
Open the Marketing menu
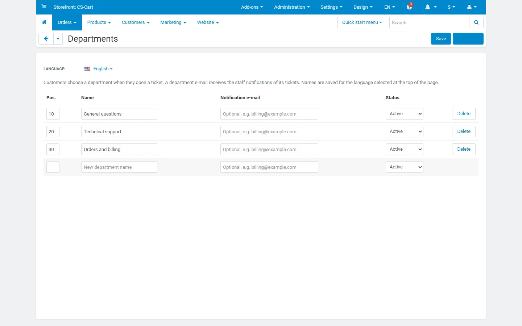point(173,22)
